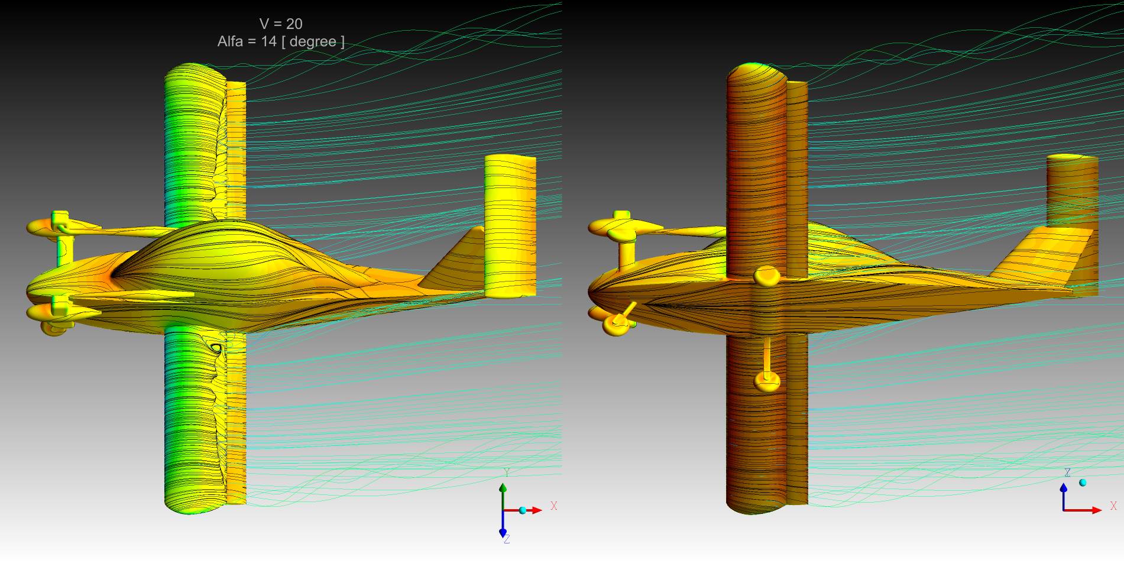Click the cyan sphere near right axis triad
Image resolution: width=1124 pixels, height=563 pixels.
pyautogui.click(x=1083, y=483)
